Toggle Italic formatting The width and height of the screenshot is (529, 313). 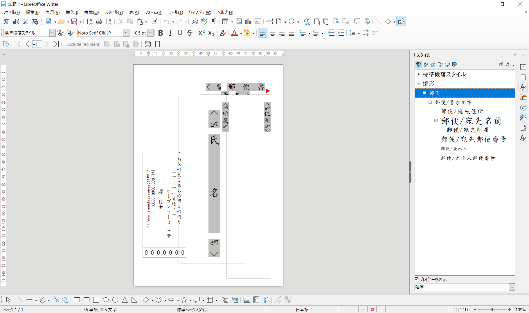click(x=170, y=33)
